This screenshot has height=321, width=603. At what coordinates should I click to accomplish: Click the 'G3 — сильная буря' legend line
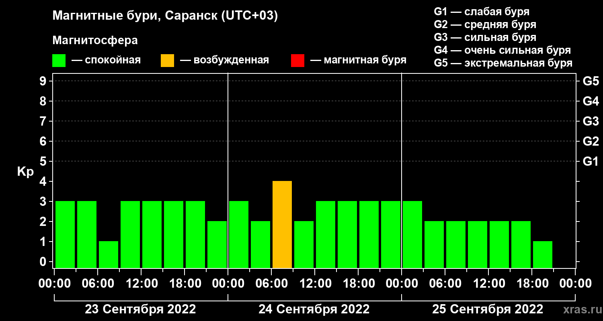(x=485, y=37)
